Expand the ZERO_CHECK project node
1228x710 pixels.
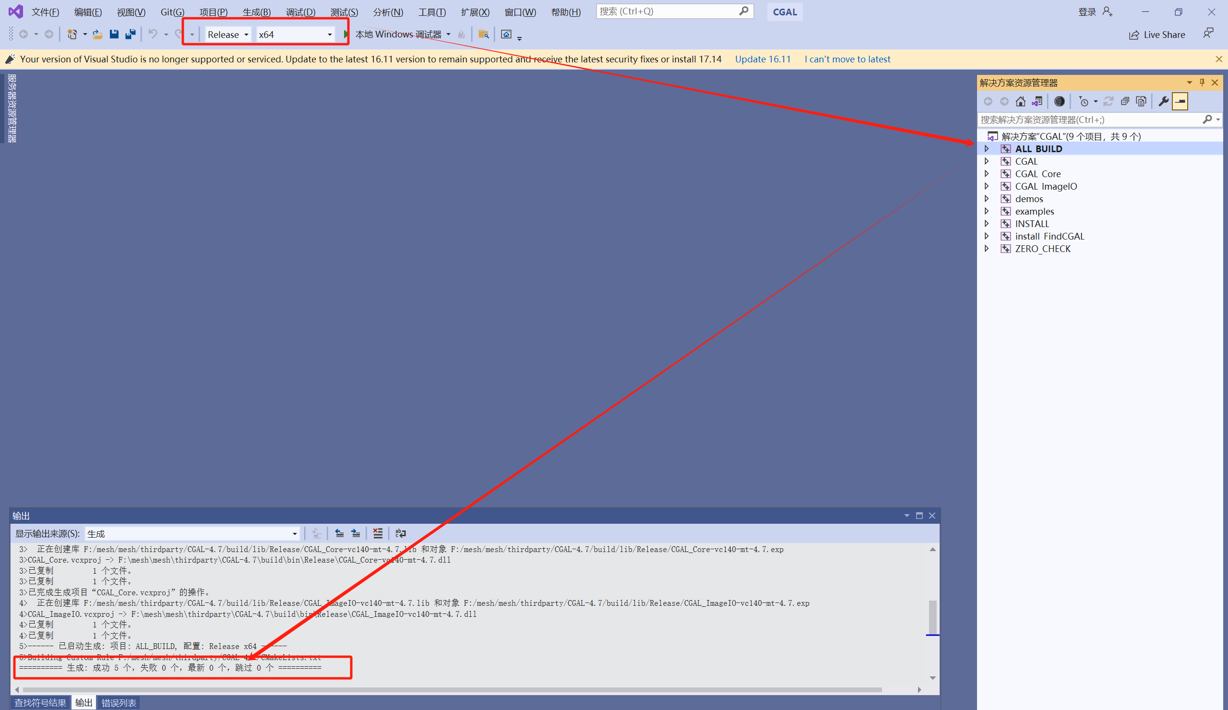(987, 249)
